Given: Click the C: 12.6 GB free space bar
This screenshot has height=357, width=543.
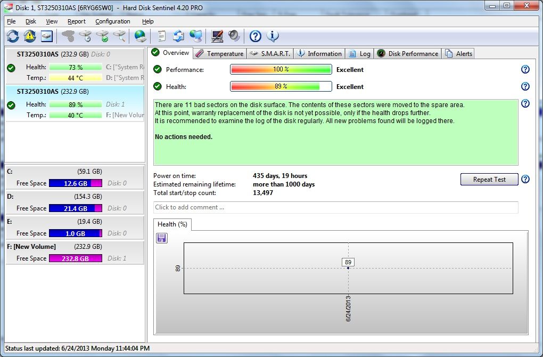Looking at the screenshot, I should click(76, 183).
